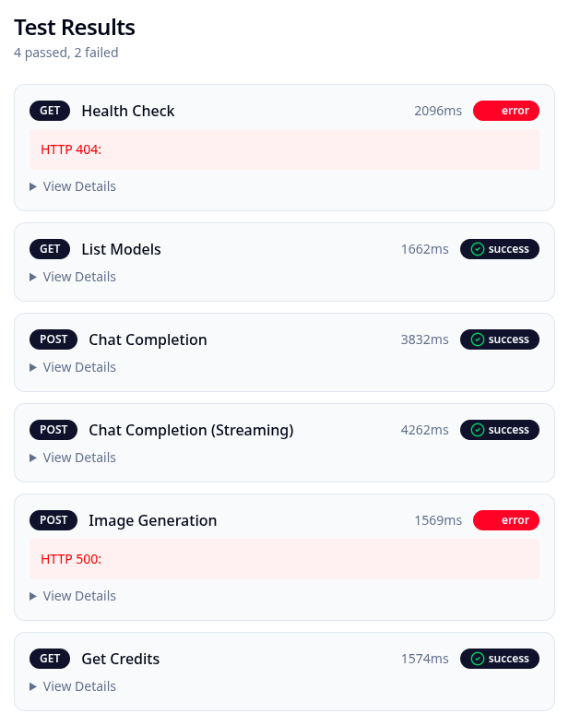This screenshot has height=726, width=569.
Task: Click the GET method badge for Health Check
Action: pos(50,111)
